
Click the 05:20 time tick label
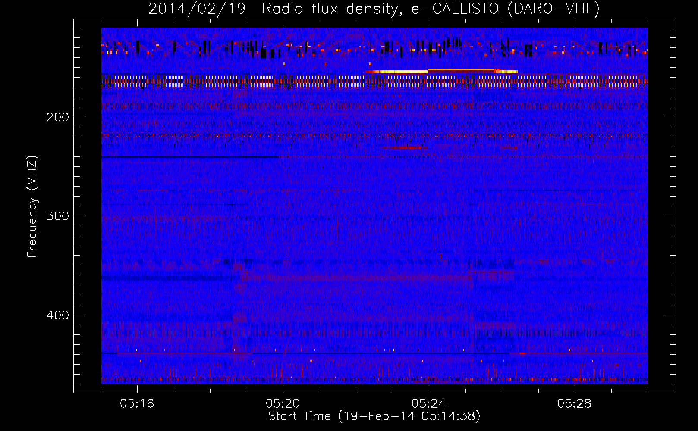click(283, 404)
